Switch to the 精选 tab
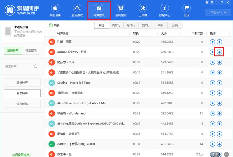Image resolution: width=233 pixels, height=157 pixels. (x=102, y=25)
